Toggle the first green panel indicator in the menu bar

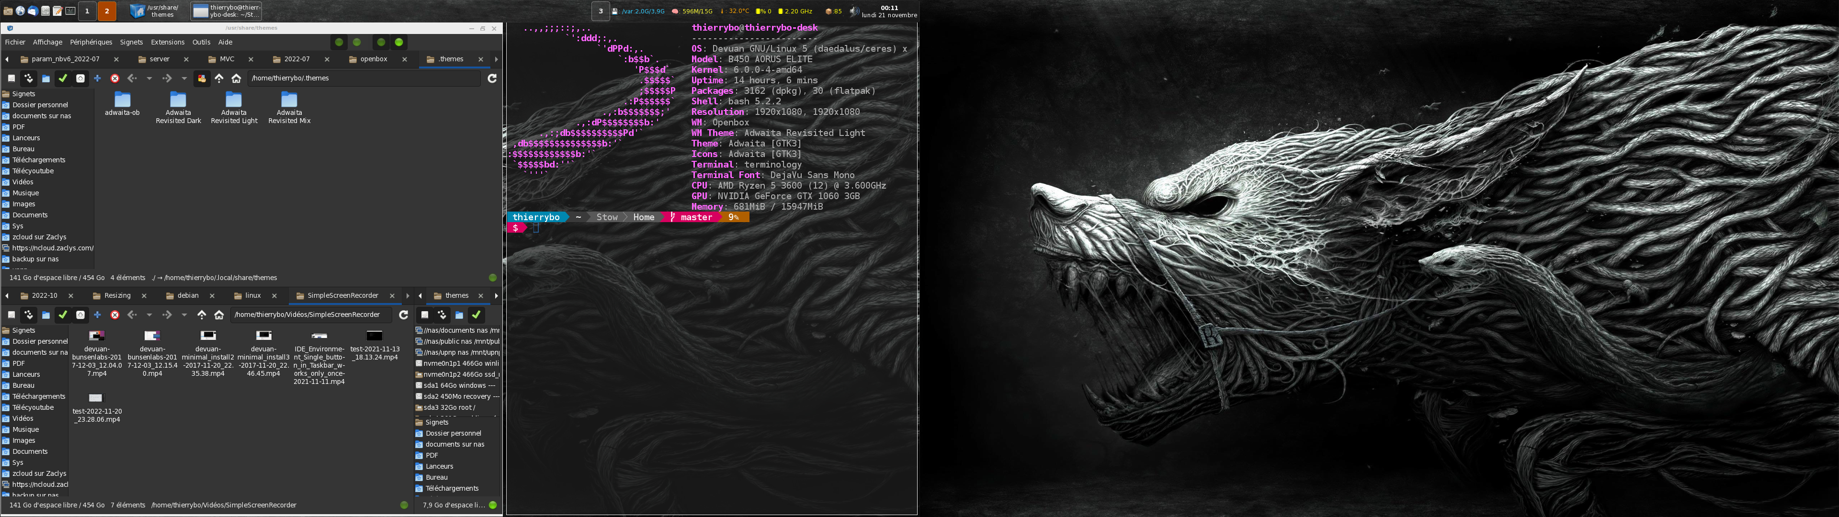(339, 42)
